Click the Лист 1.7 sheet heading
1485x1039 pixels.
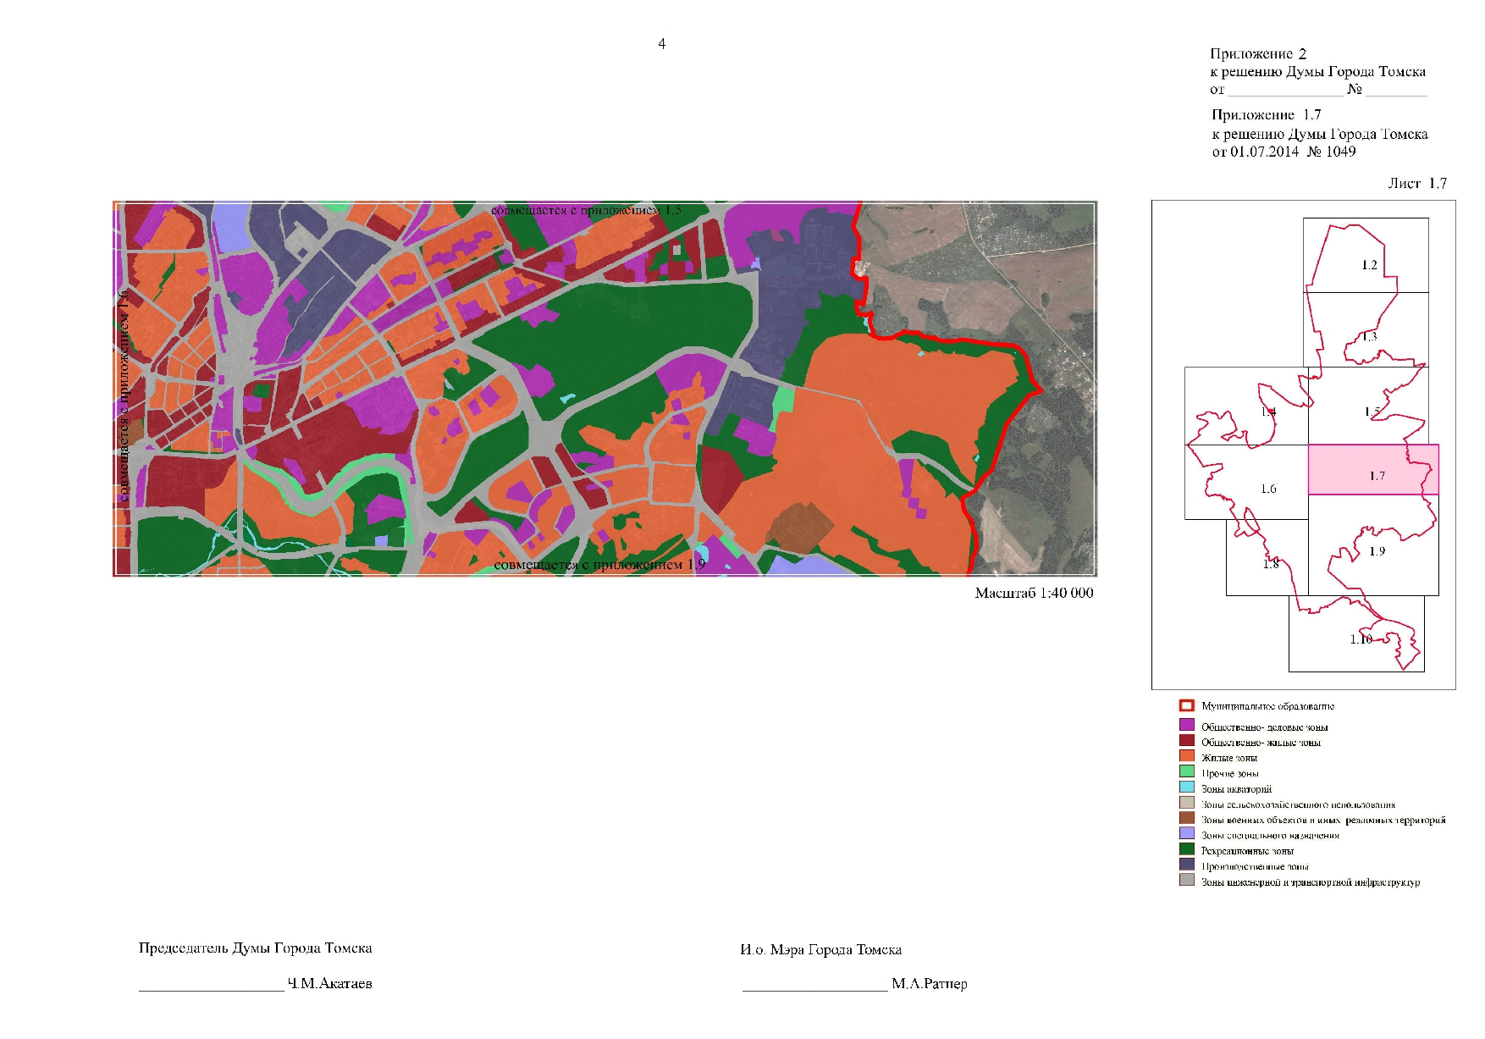(1417, 183)
